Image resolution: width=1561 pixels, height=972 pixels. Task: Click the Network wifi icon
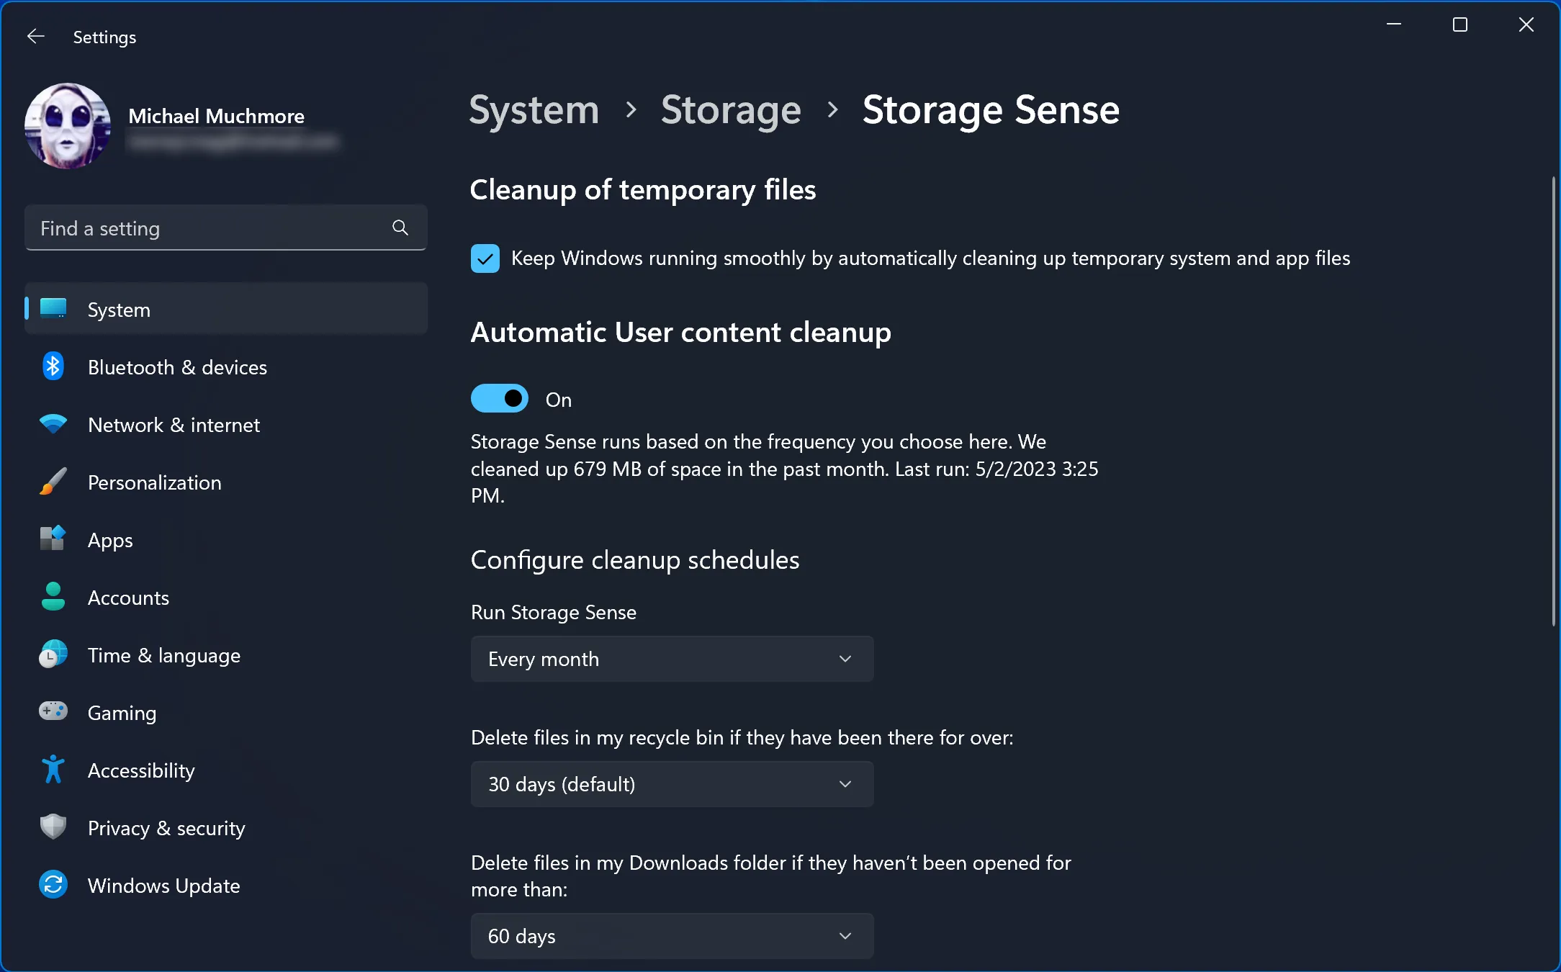tap(53, 424)
